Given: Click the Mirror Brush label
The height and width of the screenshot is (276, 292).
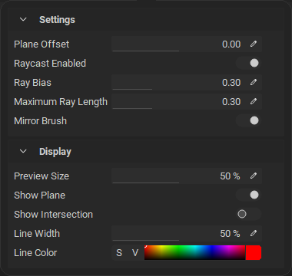Looking at the screenshot, I should (40, 121).
